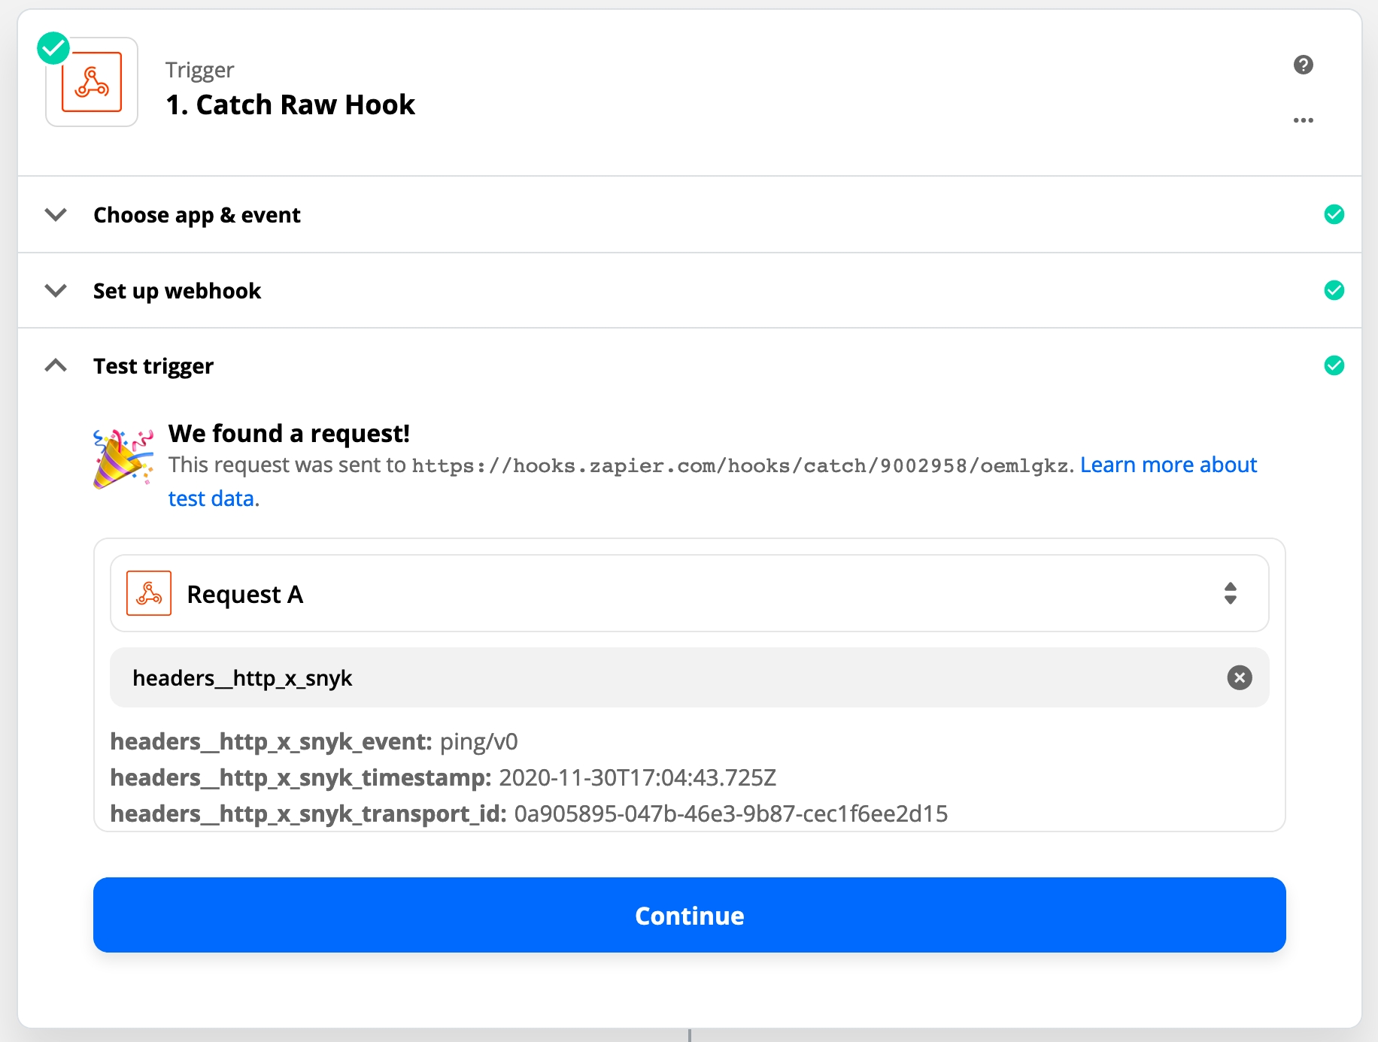Screen dimensions: 1378x1042
Task: Click the Set up webhook status checkmark
Action: [1334, 290]
